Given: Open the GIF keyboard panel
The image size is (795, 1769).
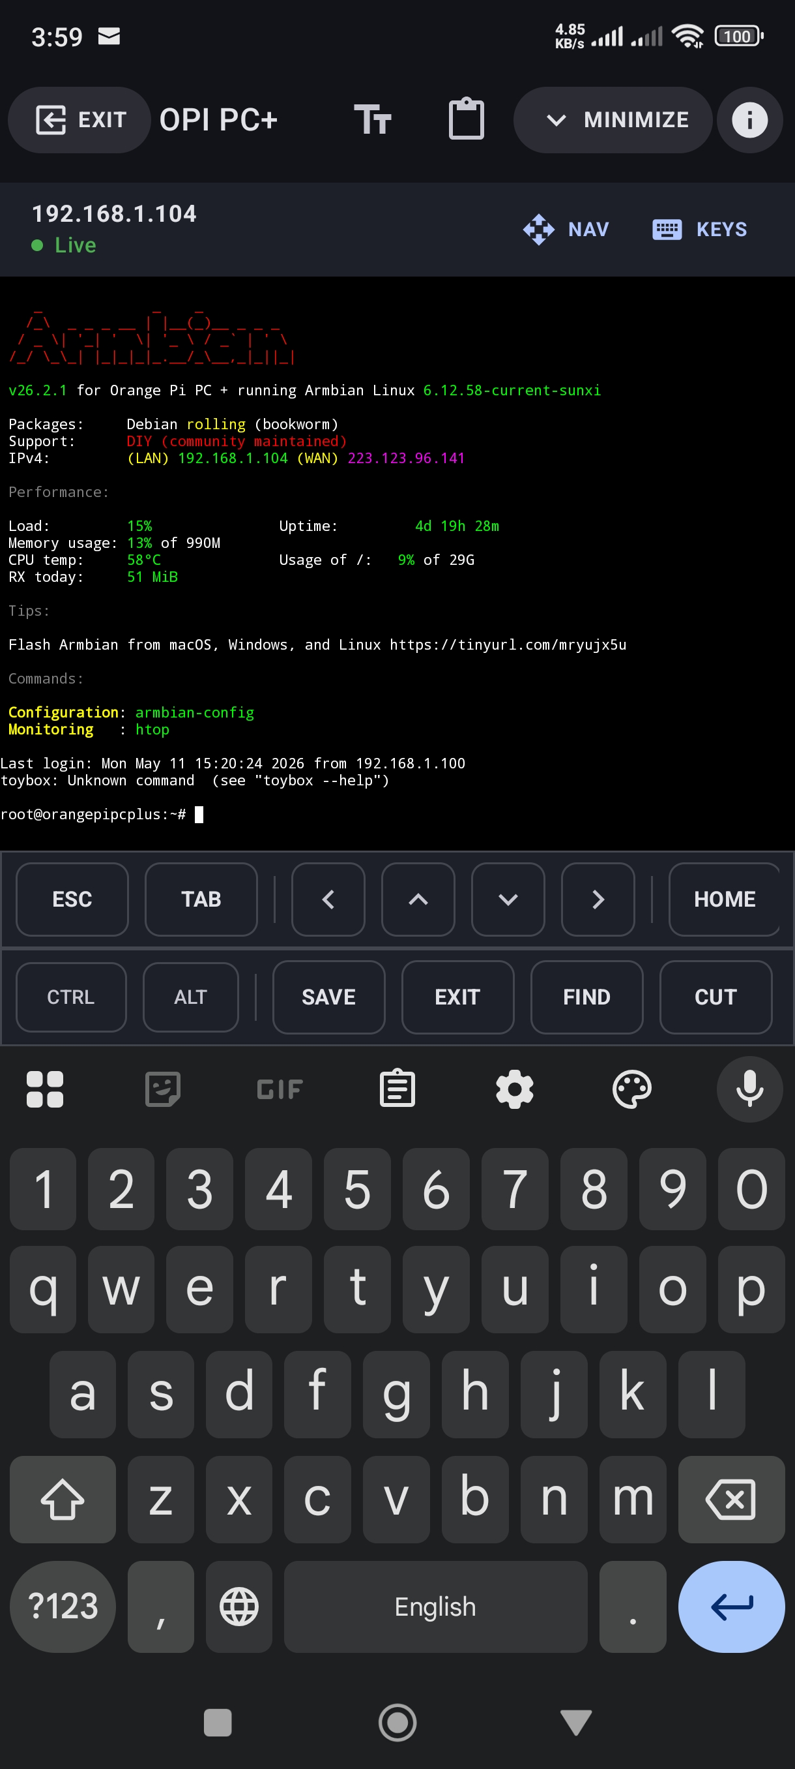Looking at the screenshot, I should tap(280, 1089).
